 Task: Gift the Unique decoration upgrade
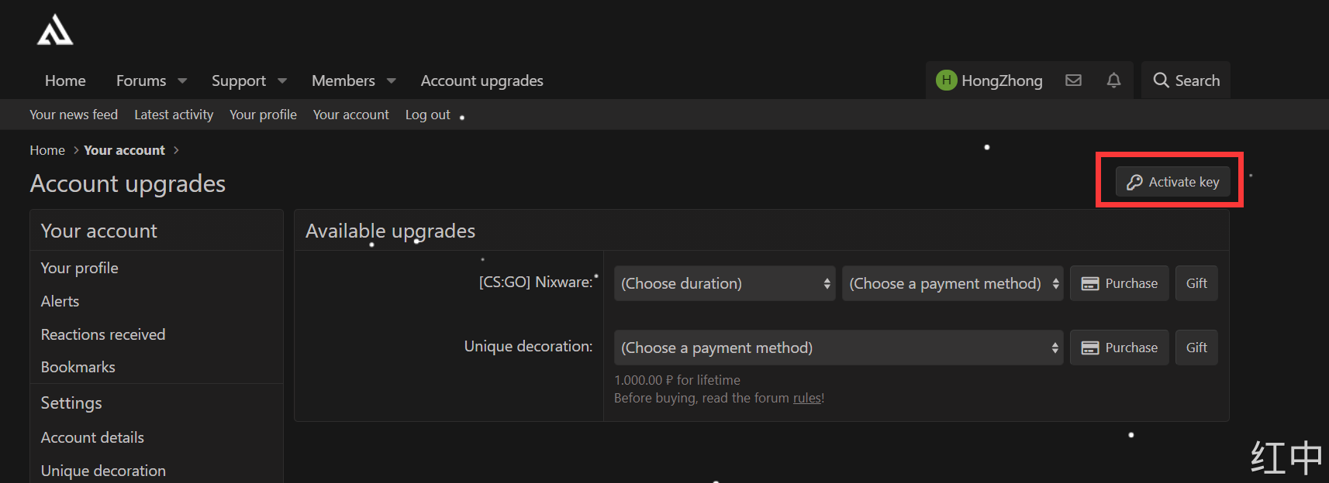pos(1196,348)
